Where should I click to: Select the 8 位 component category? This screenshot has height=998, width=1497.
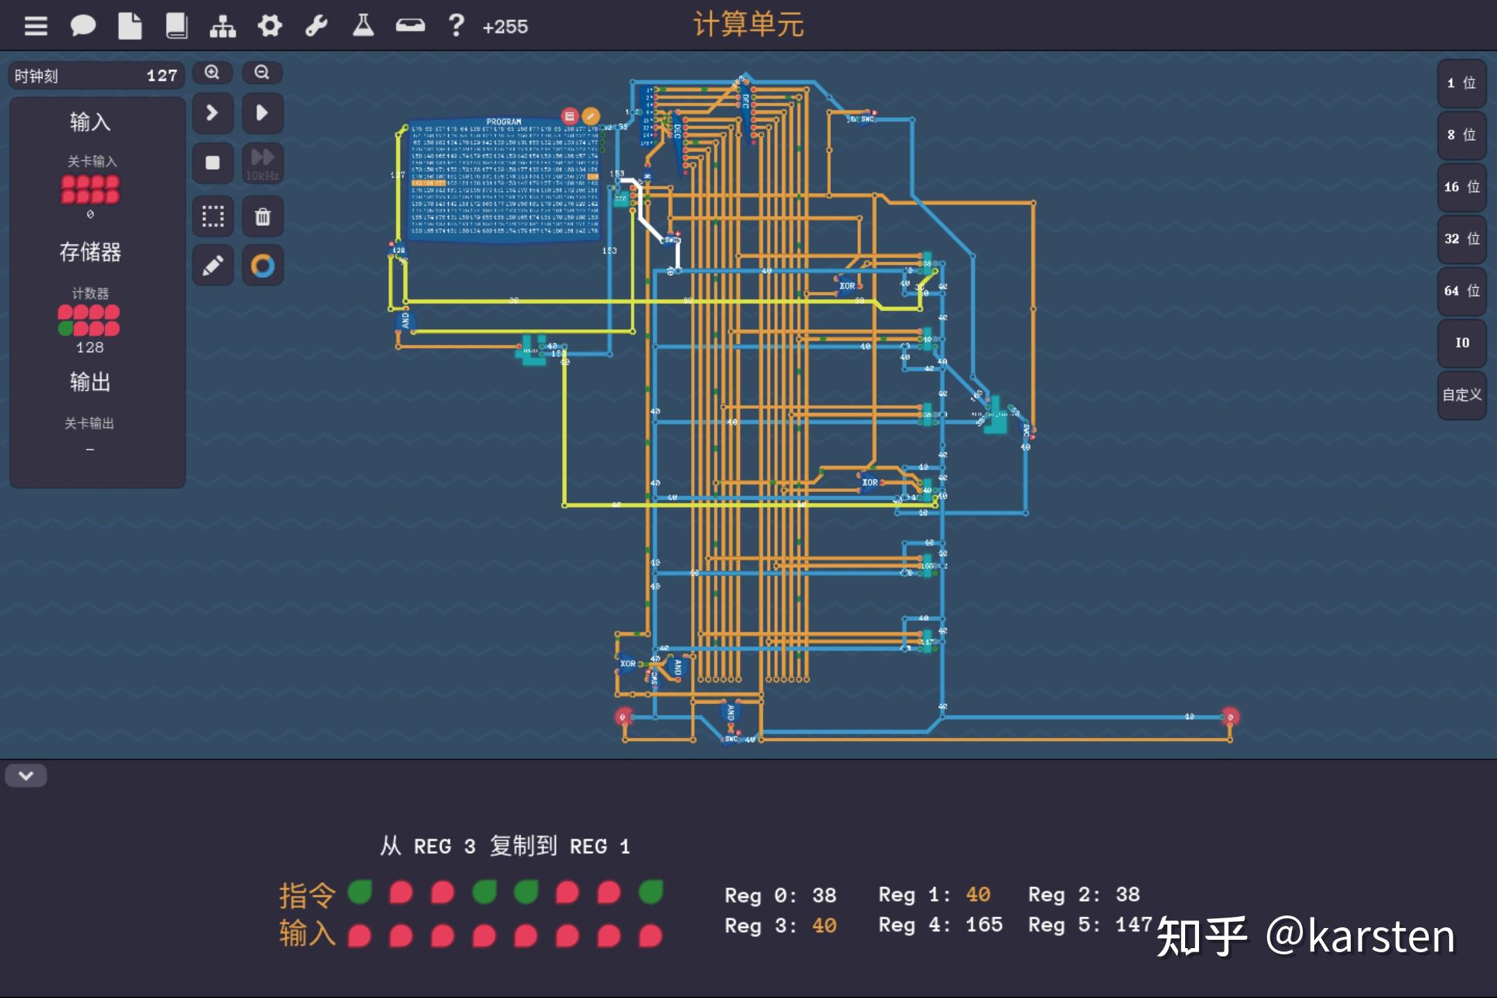click(1462, 135)
